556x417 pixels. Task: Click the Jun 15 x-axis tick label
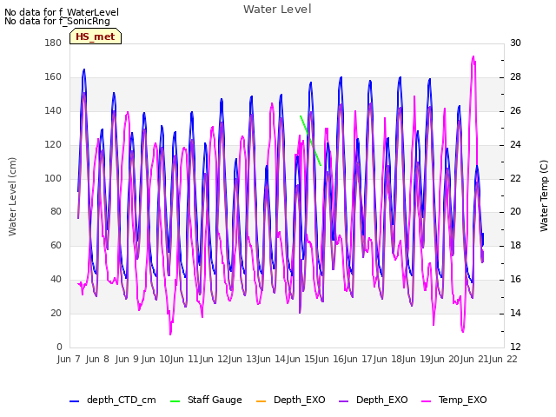pos(301,359)
